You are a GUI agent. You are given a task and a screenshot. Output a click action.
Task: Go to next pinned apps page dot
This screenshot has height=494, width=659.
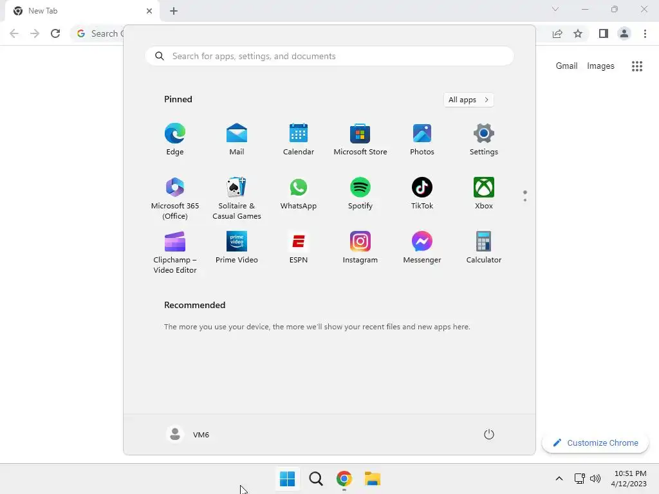tap(525, 200)
